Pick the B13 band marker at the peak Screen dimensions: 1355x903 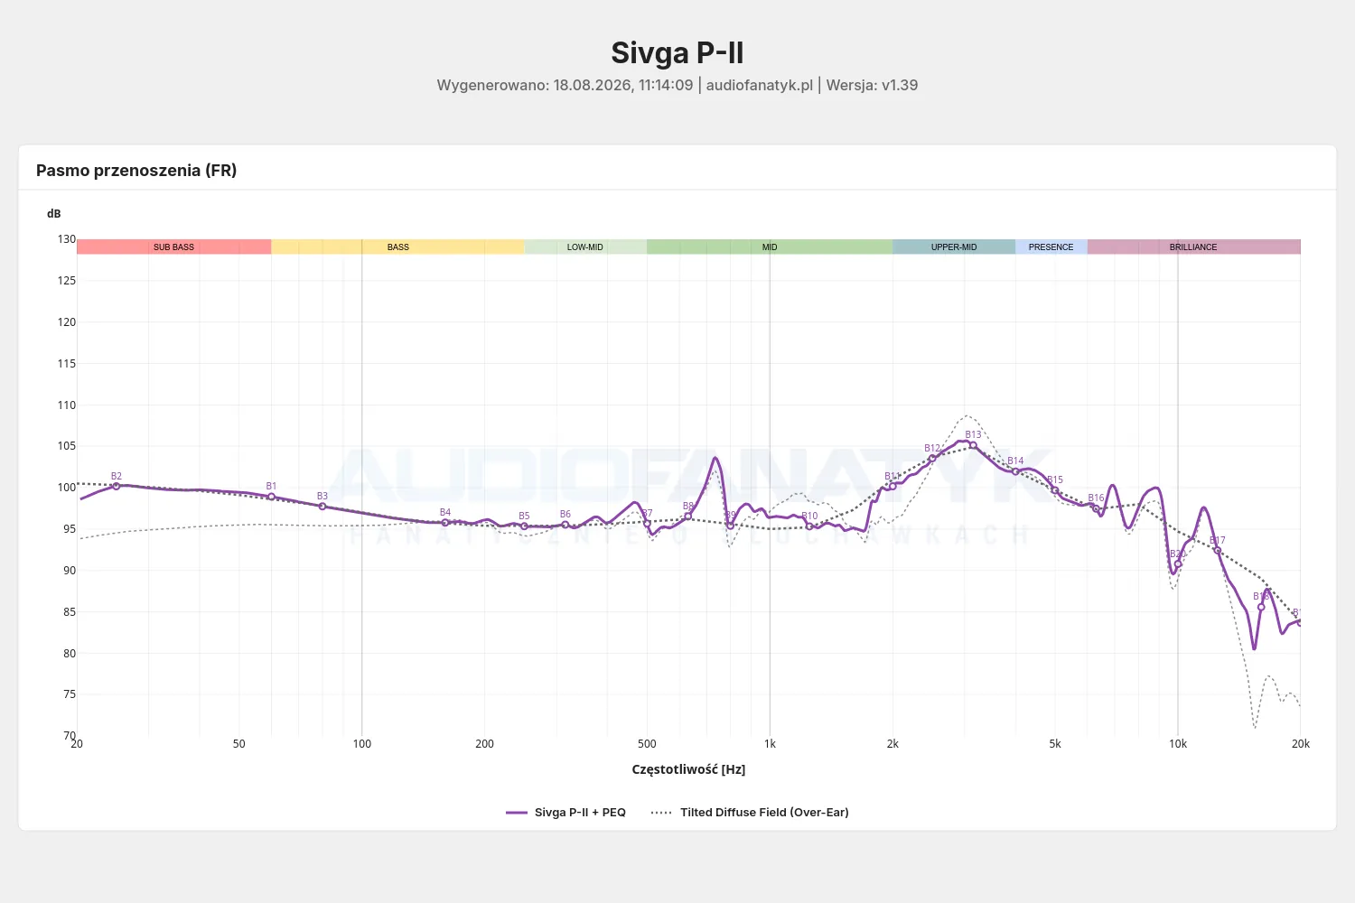click(973, 445)
